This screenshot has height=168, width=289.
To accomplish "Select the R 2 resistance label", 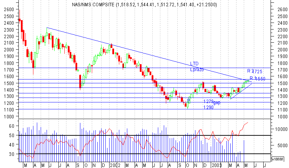I will pos(250,71).
